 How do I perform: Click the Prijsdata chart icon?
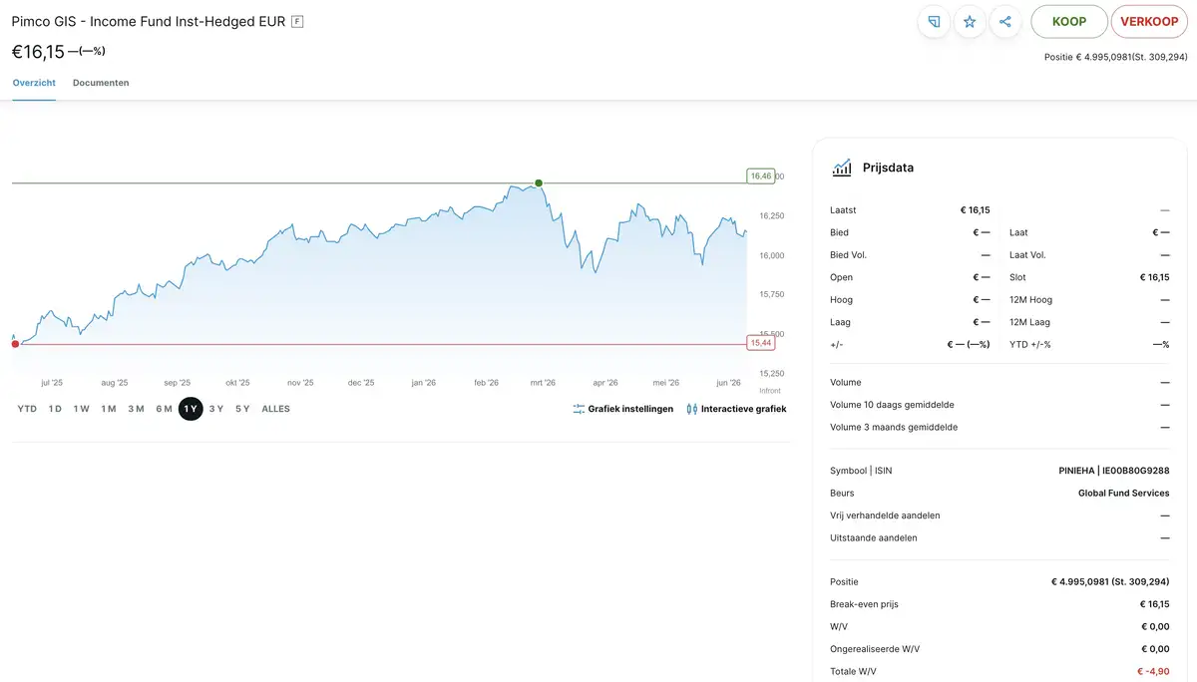tap(842, 168)
